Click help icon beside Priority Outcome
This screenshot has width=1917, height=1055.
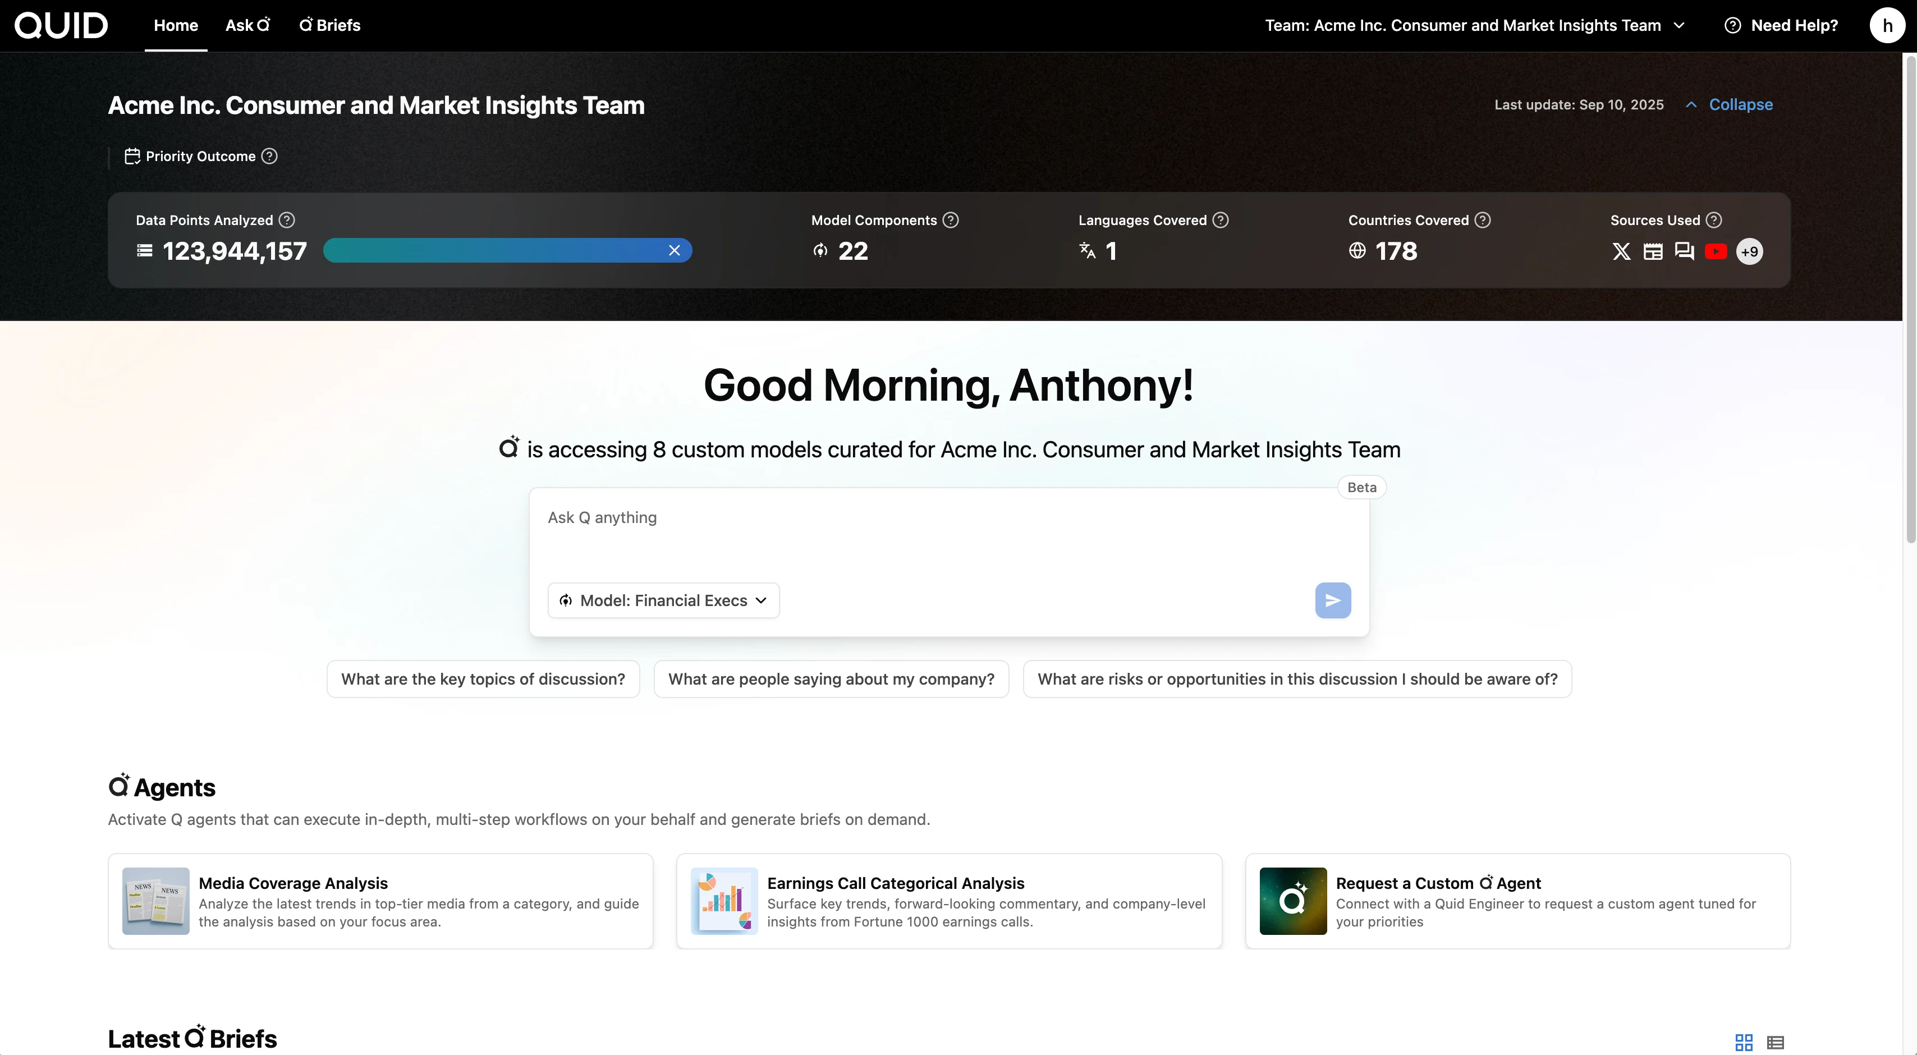tap(269, 156)
